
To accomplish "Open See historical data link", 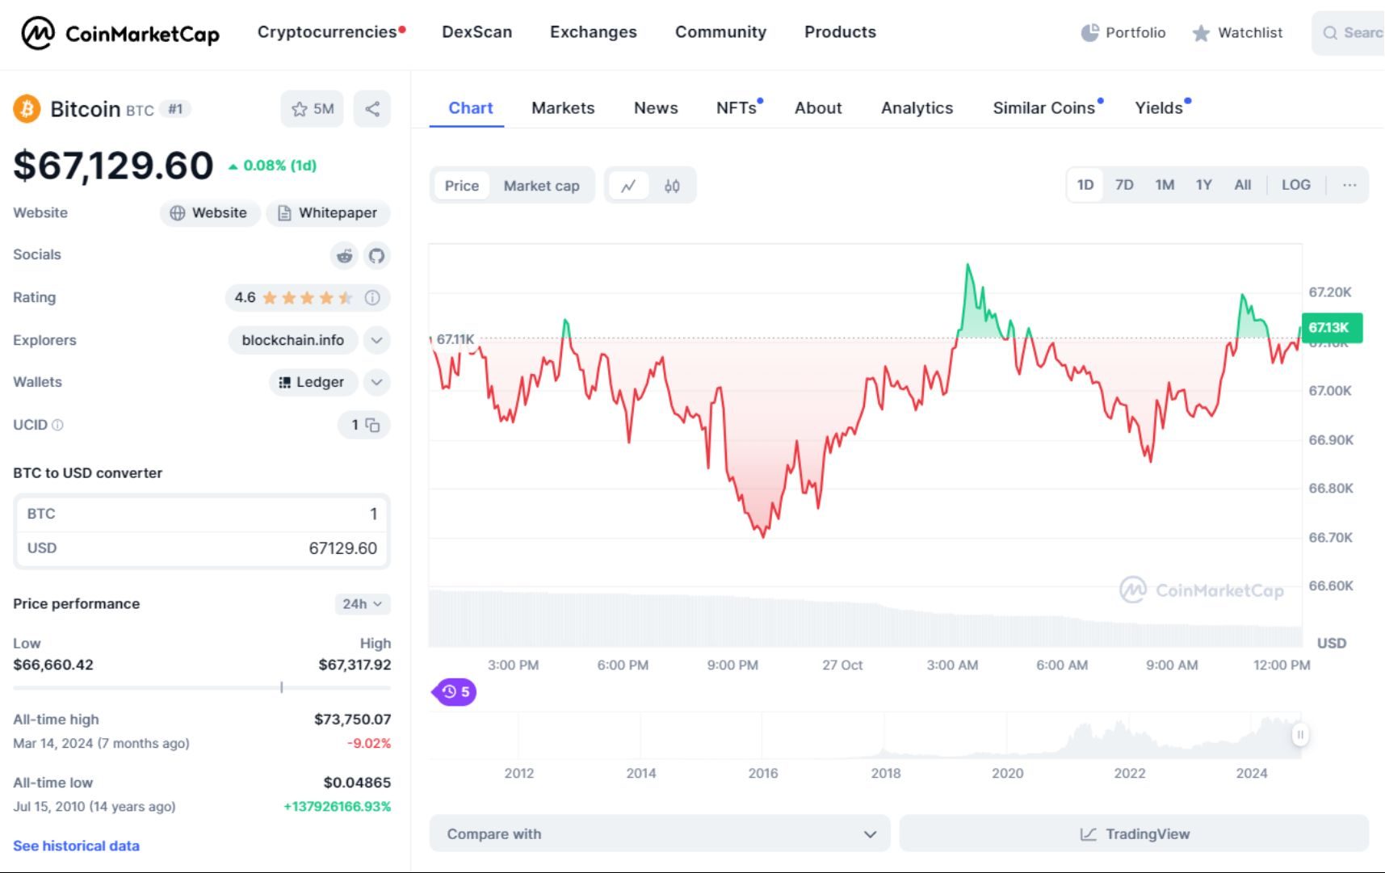I will (75, 846).
